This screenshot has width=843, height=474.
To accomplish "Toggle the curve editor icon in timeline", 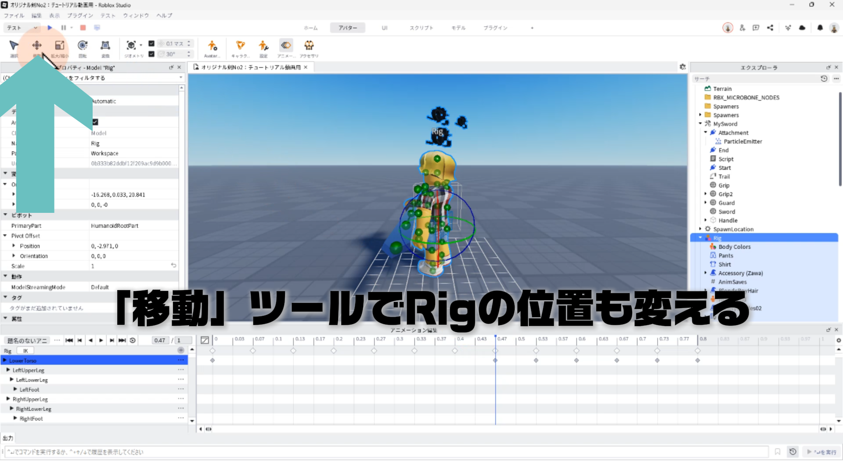I will [x=205, y=340].
